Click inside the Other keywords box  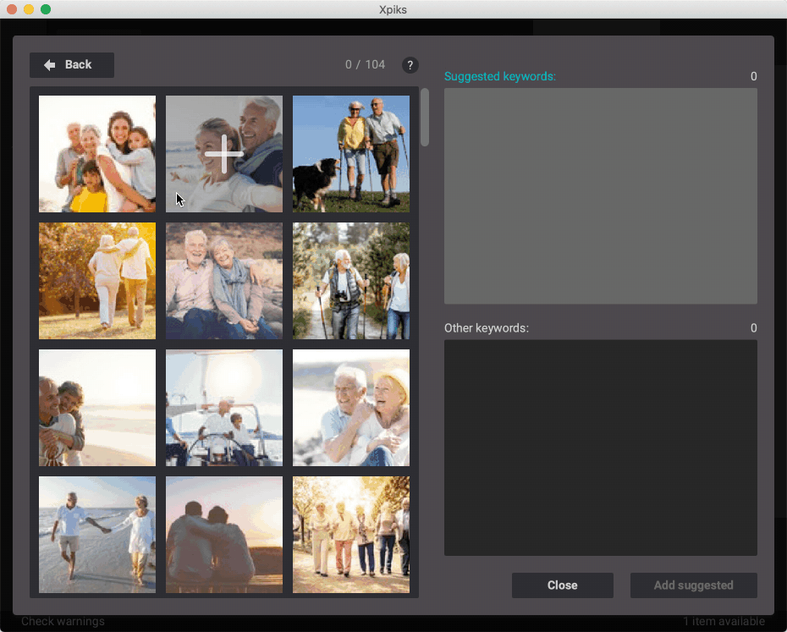(600, 448)
